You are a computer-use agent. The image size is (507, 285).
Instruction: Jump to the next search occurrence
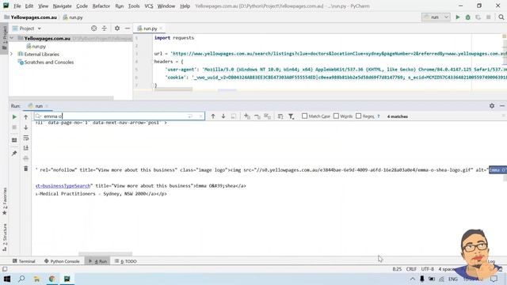tap(223, 116)
